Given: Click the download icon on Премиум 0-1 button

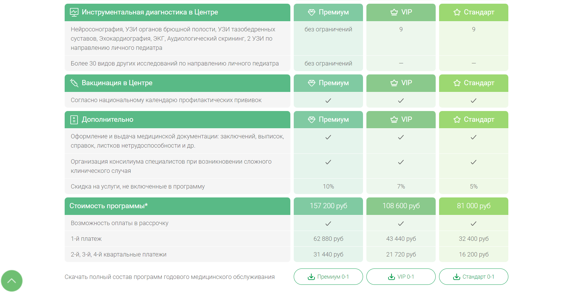Looking at the screenshot, I should point(311,277).
